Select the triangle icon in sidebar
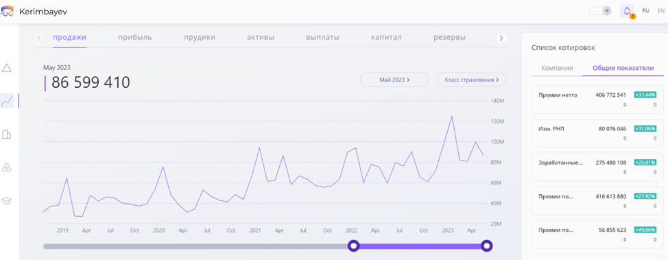This screenshot has height=260, width=668. click(x=6, y=68)
